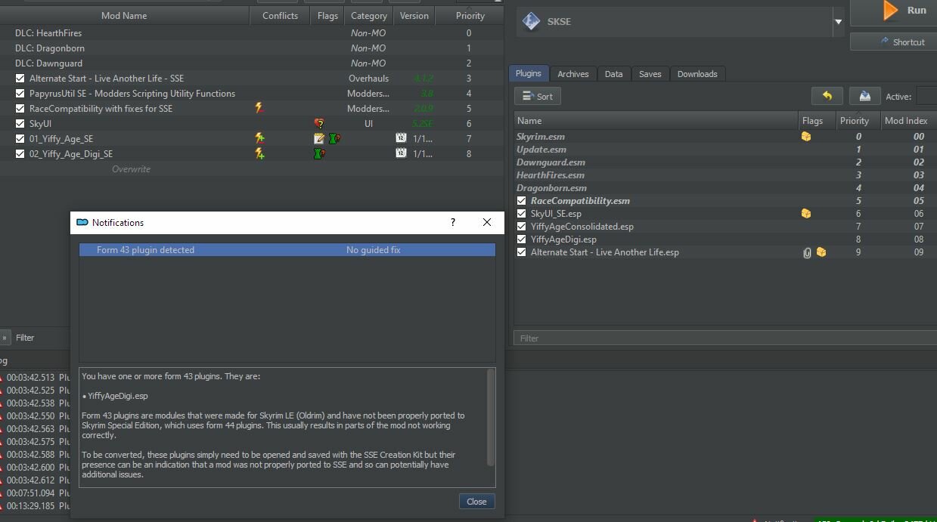The width and height of the screenshot is (937, 522).
Task: Click the Run button
Action: click(x=894, y=13)
